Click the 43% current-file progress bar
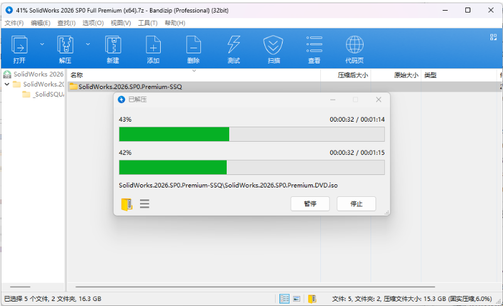Viewport: 503px width, 306px height. point(252,134)
